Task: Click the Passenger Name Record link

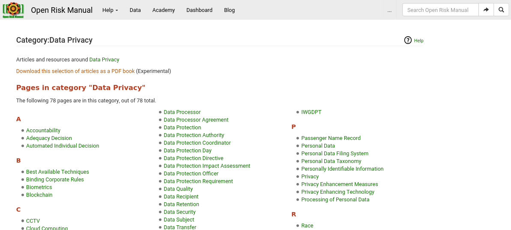Action: [331, 138]
